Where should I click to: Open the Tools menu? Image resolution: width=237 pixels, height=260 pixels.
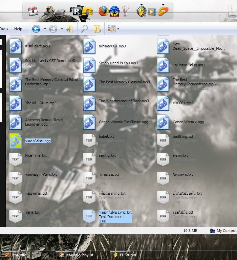(x=4, y=29)
